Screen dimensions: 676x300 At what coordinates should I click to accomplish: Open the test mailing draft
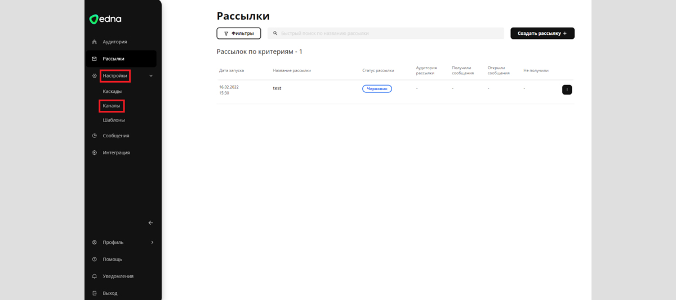[277, 88]
